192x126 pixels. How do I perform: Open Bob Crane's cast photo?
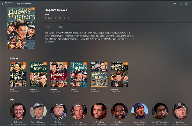coord(18,111)
